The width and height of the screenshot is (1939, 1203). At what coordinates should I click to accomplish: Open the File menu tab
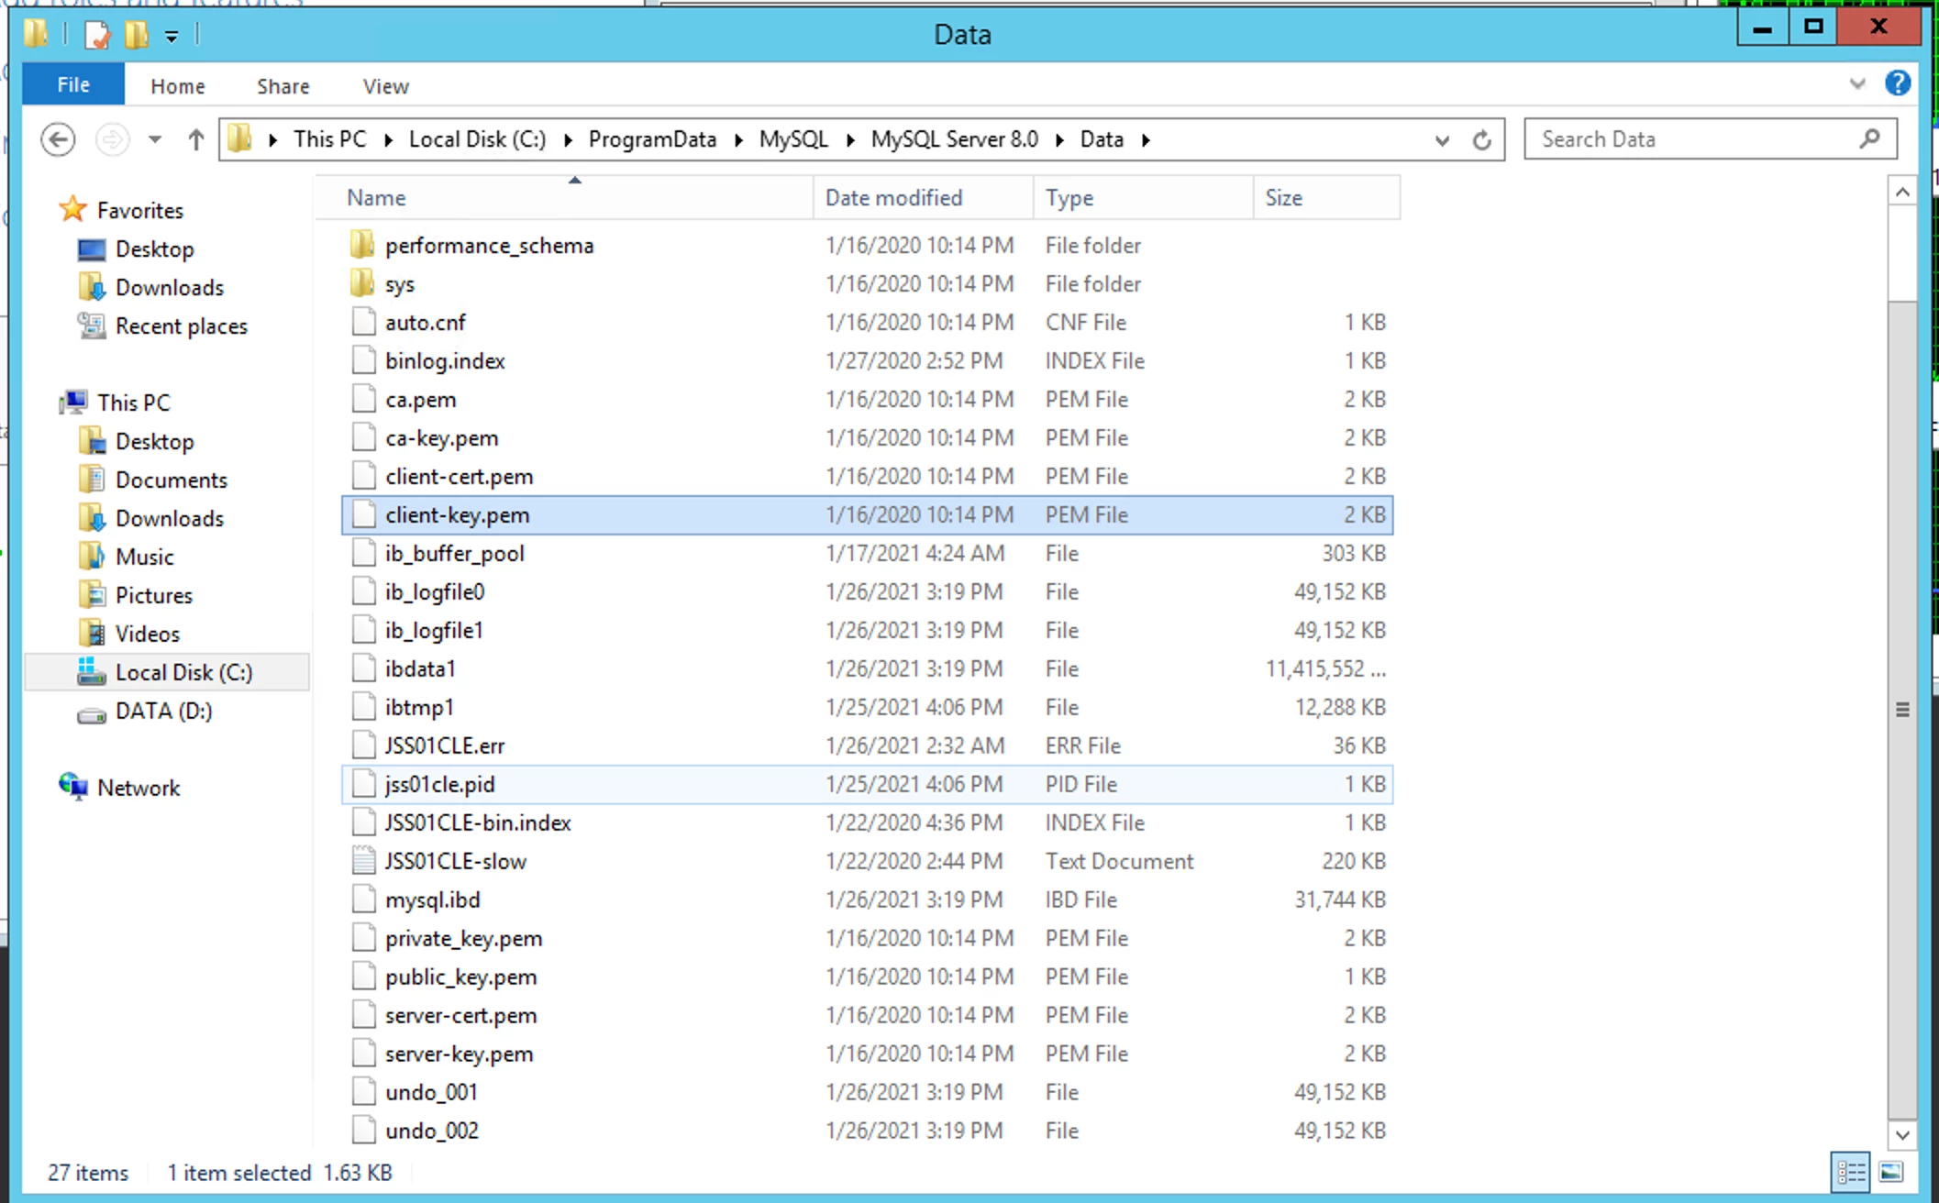(x=73, y=84)
